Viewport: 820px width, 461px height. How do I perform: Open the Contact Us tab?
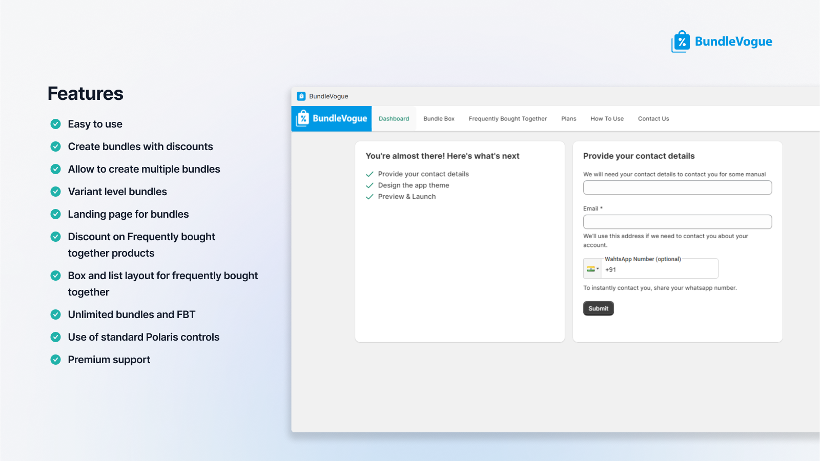coord(653,119)
